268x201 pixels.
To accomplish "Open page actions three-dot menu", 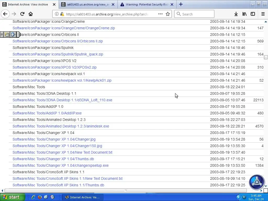I will [x=160, y=14].
